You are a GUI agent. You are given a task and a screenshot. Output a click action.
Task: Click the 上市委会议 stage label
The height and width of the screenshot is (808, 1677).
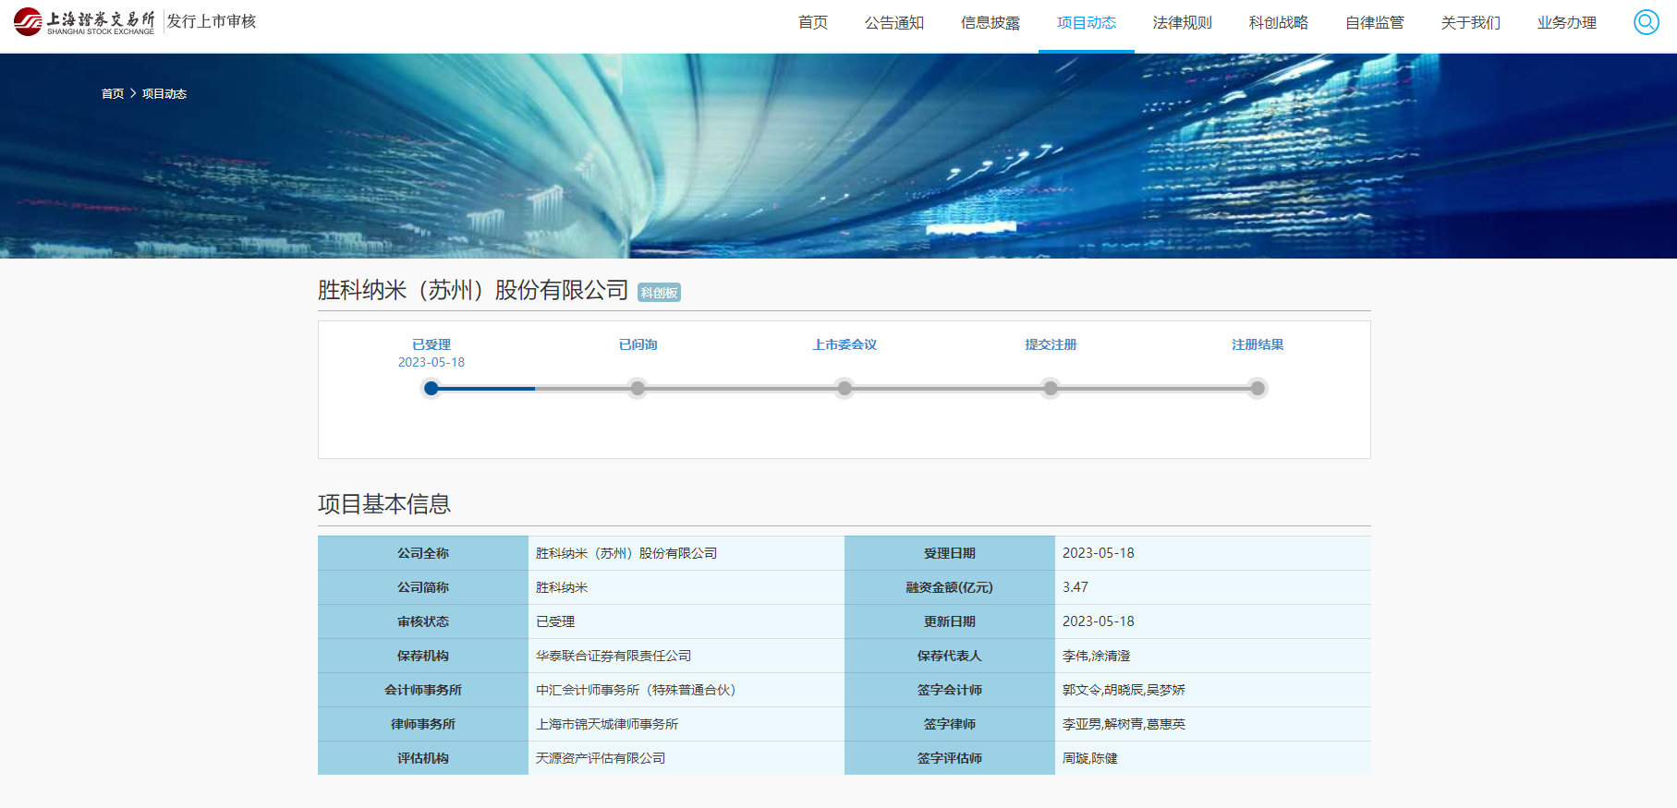click(845, 344)
